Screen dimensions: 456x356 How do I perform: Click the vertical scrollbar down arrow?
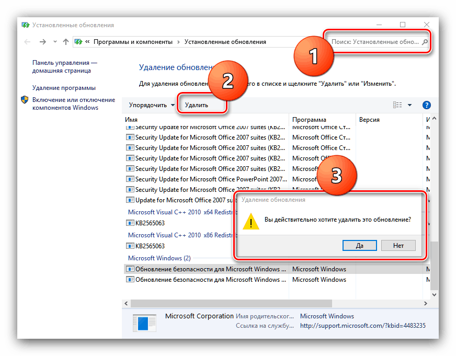434,295
